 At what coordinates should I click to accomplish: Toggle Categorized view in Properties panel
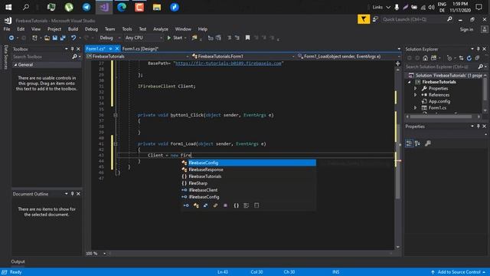click(409, 143)
